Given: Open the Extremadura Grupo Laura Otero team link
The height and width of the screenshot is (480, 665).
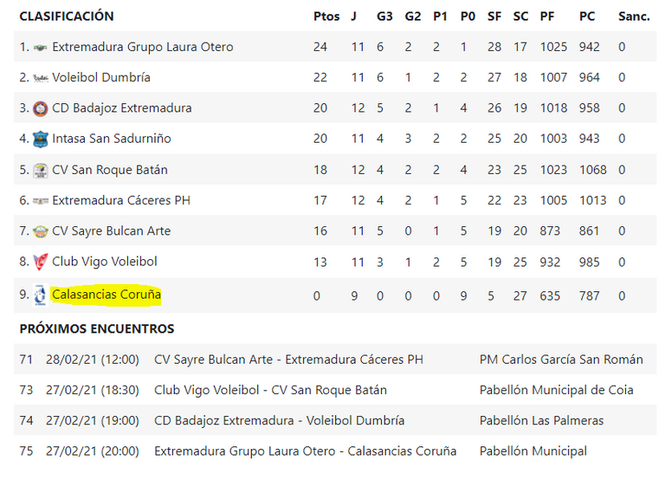Looking at the screenshot, I should 143,47.
